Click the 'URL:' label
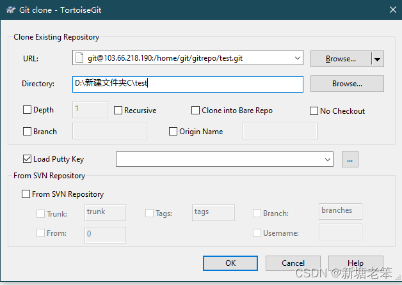Viewport: 402px width, 285px height. pos(31,59)
